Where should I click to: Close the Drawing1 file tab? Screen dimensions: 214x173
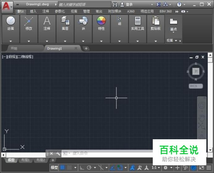76,48
